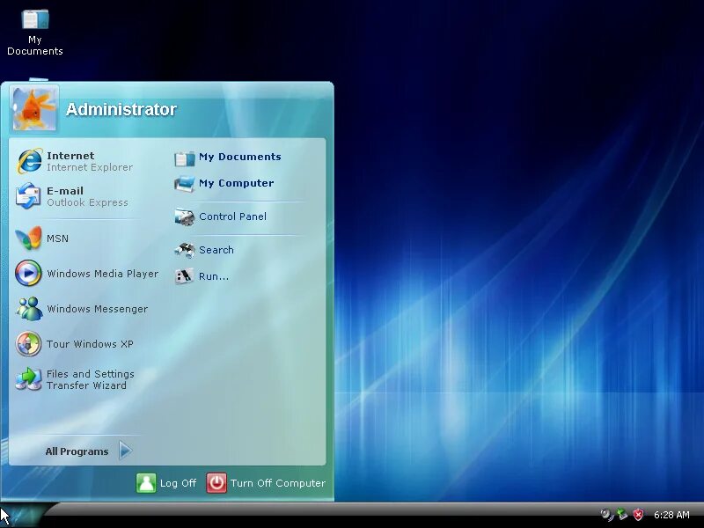Select My Documents desktop icon
Viewport: 704px width, 528px height.
click(35, 19)
